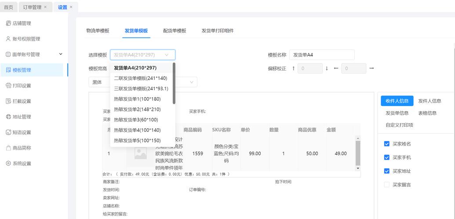Image resolution: width=455 pixels, height=219 pixels.
Task: Expand the 面单账号管理 sidebar menu
Action: click(x=61, y=54)
